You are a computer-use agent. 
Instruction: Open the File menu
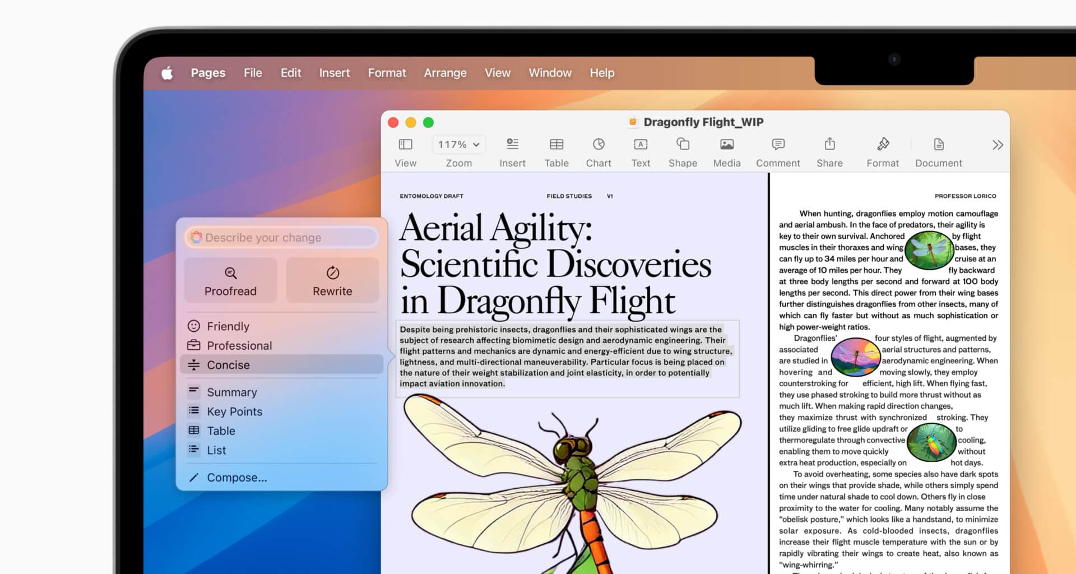pos(253,73)
